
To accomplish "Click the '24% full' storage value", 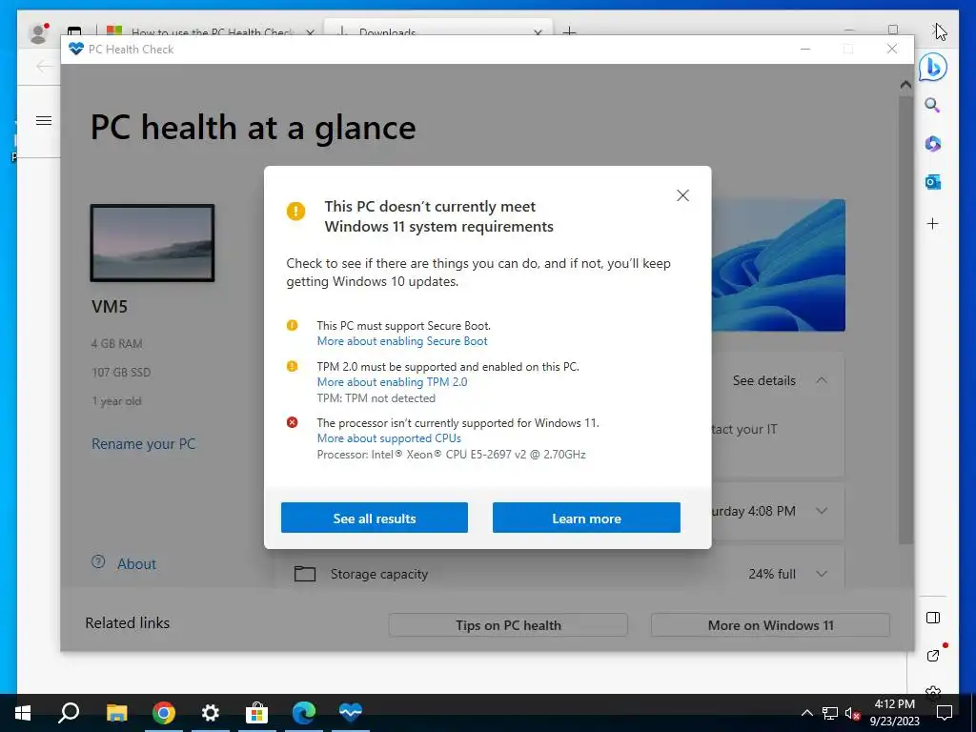I will click(772, 574).
